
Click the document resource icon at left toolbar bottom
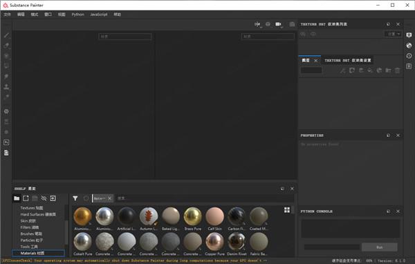coord(6,153)
